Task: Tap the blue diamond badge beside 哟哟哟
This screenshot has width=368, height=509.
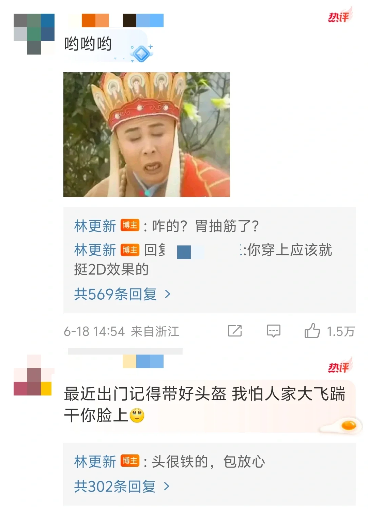Action: point(141,53)
